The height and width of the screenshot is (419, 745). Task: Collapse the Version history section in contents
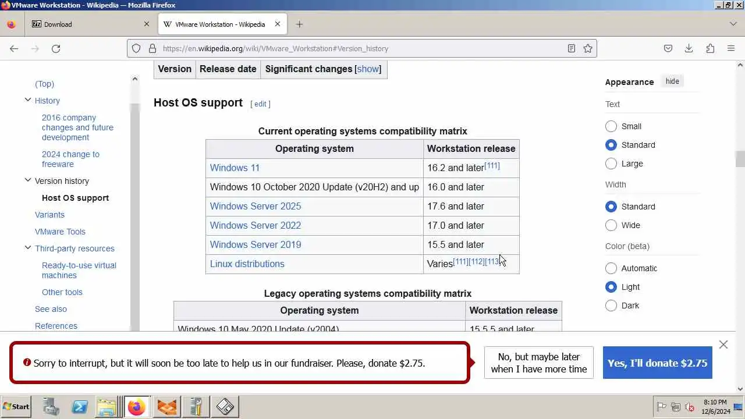click(27, 180)
